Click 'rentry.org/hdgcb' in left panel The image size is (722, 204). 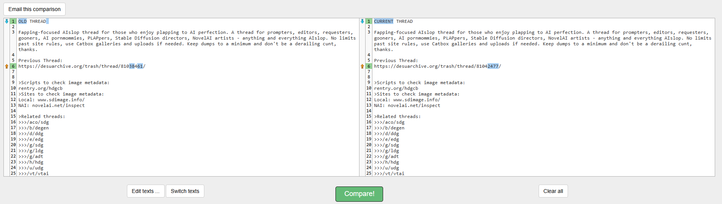coord(40,88)
